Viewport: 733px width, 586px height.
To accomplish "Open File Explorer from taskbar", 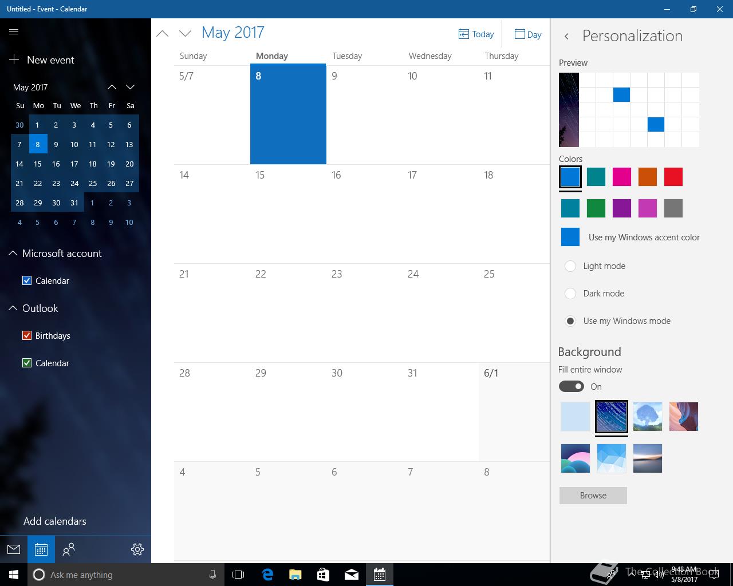I will coord(295,575).
